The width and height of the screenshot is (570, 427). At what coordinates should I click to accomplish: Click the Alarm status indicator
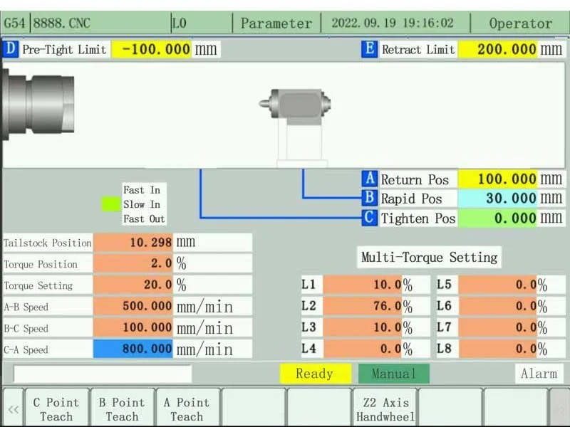539,374
